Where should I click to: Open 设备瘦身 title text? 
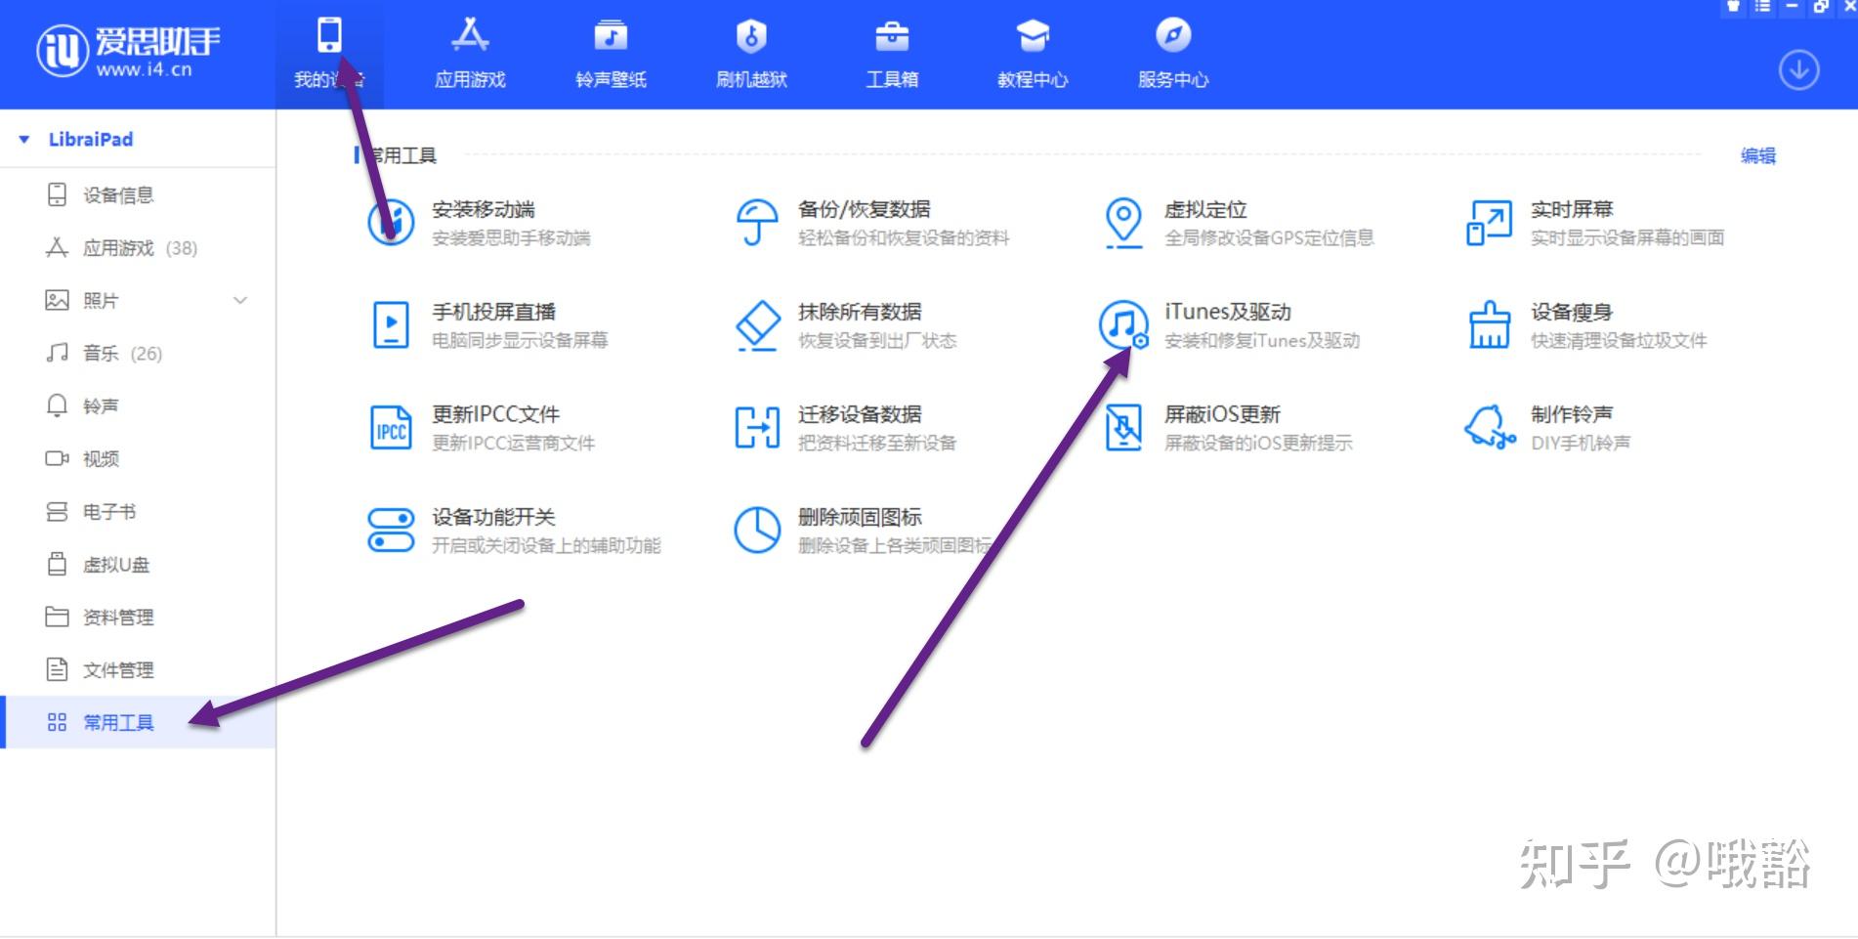point(1572,312)
